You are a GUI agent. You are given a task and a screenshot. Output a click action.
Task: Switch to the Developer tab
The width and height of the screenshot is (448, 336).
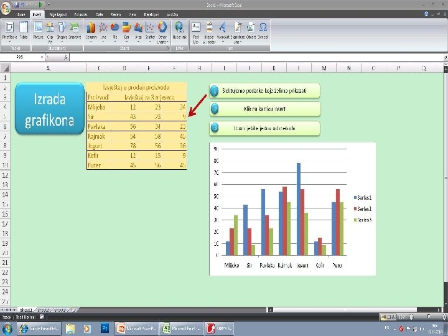coord(151,14)
